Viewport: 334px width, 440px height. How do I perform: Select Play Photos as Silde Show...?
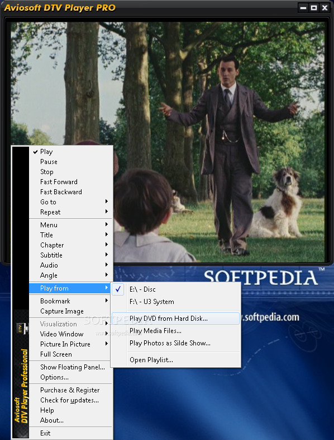pyautogui.click(x=175, y=343)
